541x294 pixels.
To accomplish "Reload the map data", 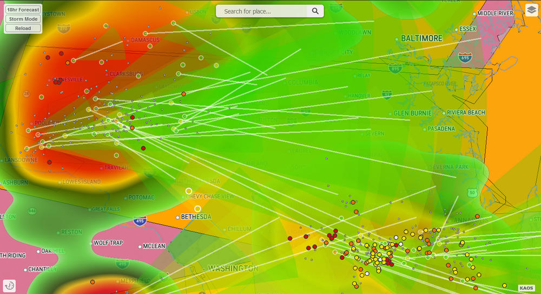I will [23, 28].
